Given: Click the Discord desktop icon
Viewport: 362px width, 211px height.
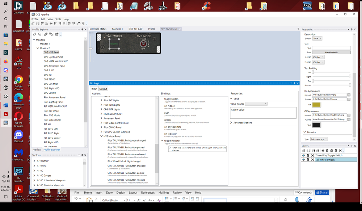Looking at the screenshot, I should (x=18, y=134).
